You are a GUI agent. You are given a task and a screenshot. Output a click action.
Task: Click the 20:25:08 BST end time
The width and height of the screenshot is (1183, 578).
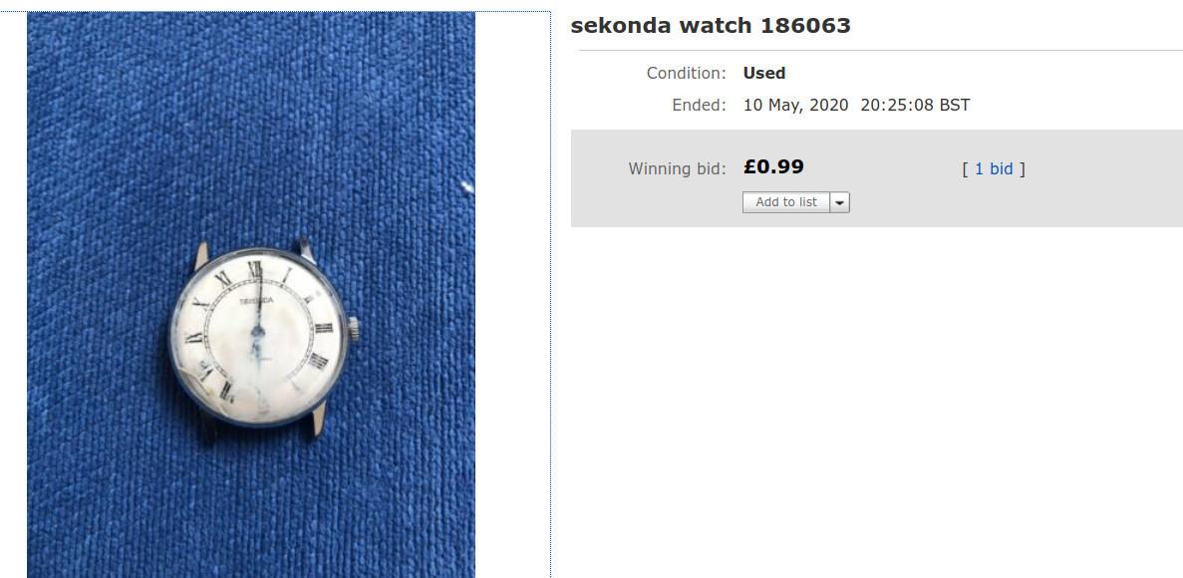pos(915,105)
